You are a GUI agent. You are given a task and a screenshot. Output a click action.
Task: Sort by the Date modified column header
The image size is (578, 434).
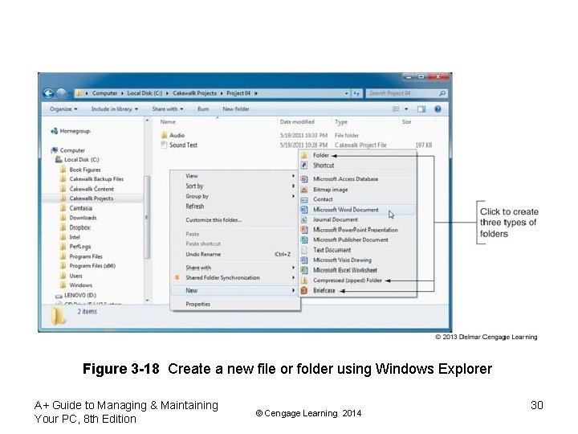click(297, 122)
